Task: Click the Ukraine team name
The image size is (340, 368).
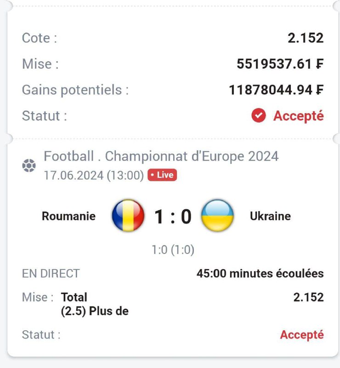Action: [270, 216]
